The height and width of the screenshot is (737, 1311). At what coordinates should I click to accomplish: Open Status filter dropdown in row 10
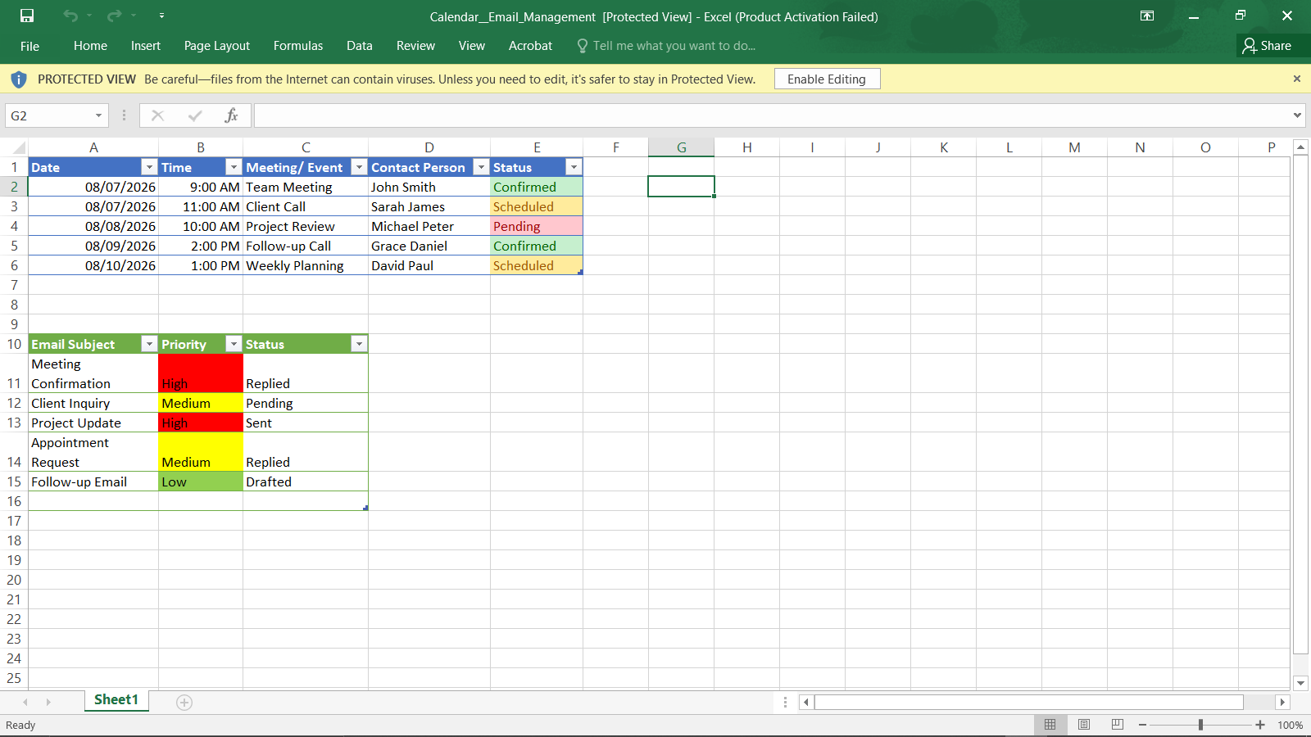(x=359, y=344)
